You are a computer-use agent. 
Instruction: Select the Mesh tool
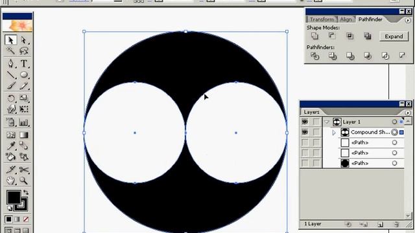(x=10, y=135)
